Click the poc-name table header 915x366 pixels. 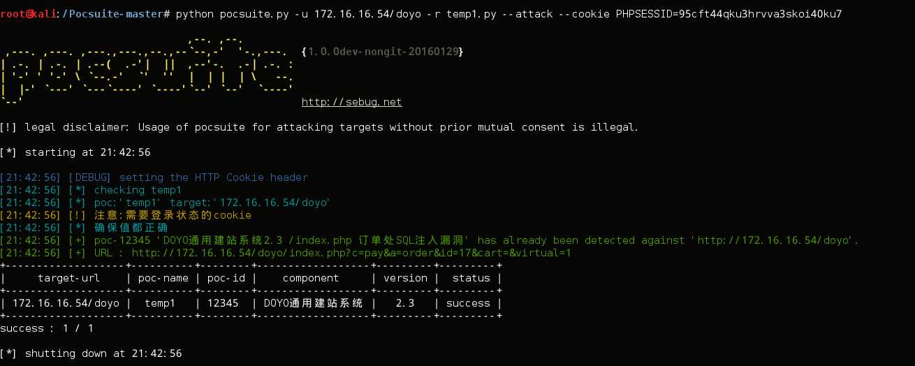pos(163,278)
